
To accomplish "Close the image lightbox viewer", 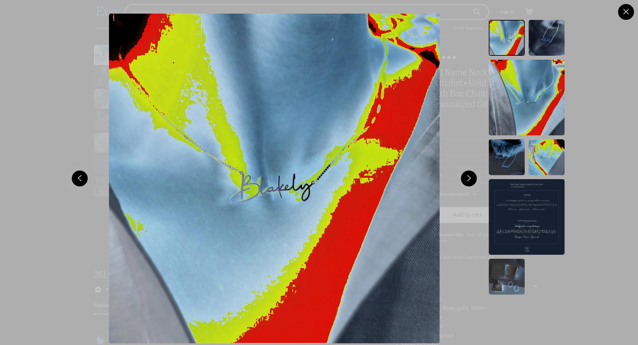I will pyautogui.click(x=626, y=12).
